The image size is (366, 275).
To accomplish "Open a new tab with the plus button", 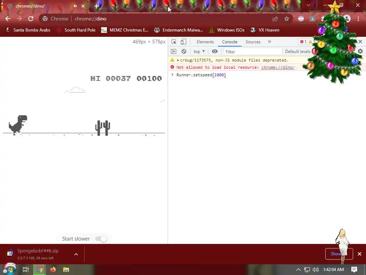I will coord(97,6).
